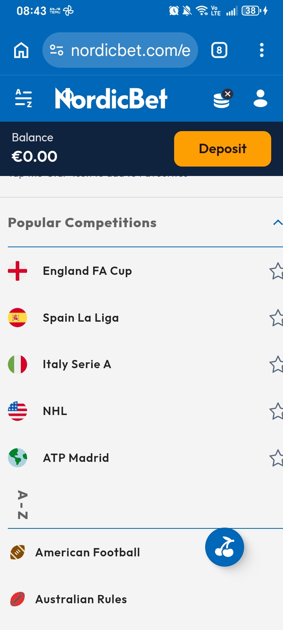Star the ATP Madrid competition
Viewport: 283px width, 630px height.
pyautogui.click(x=276, y=458)
